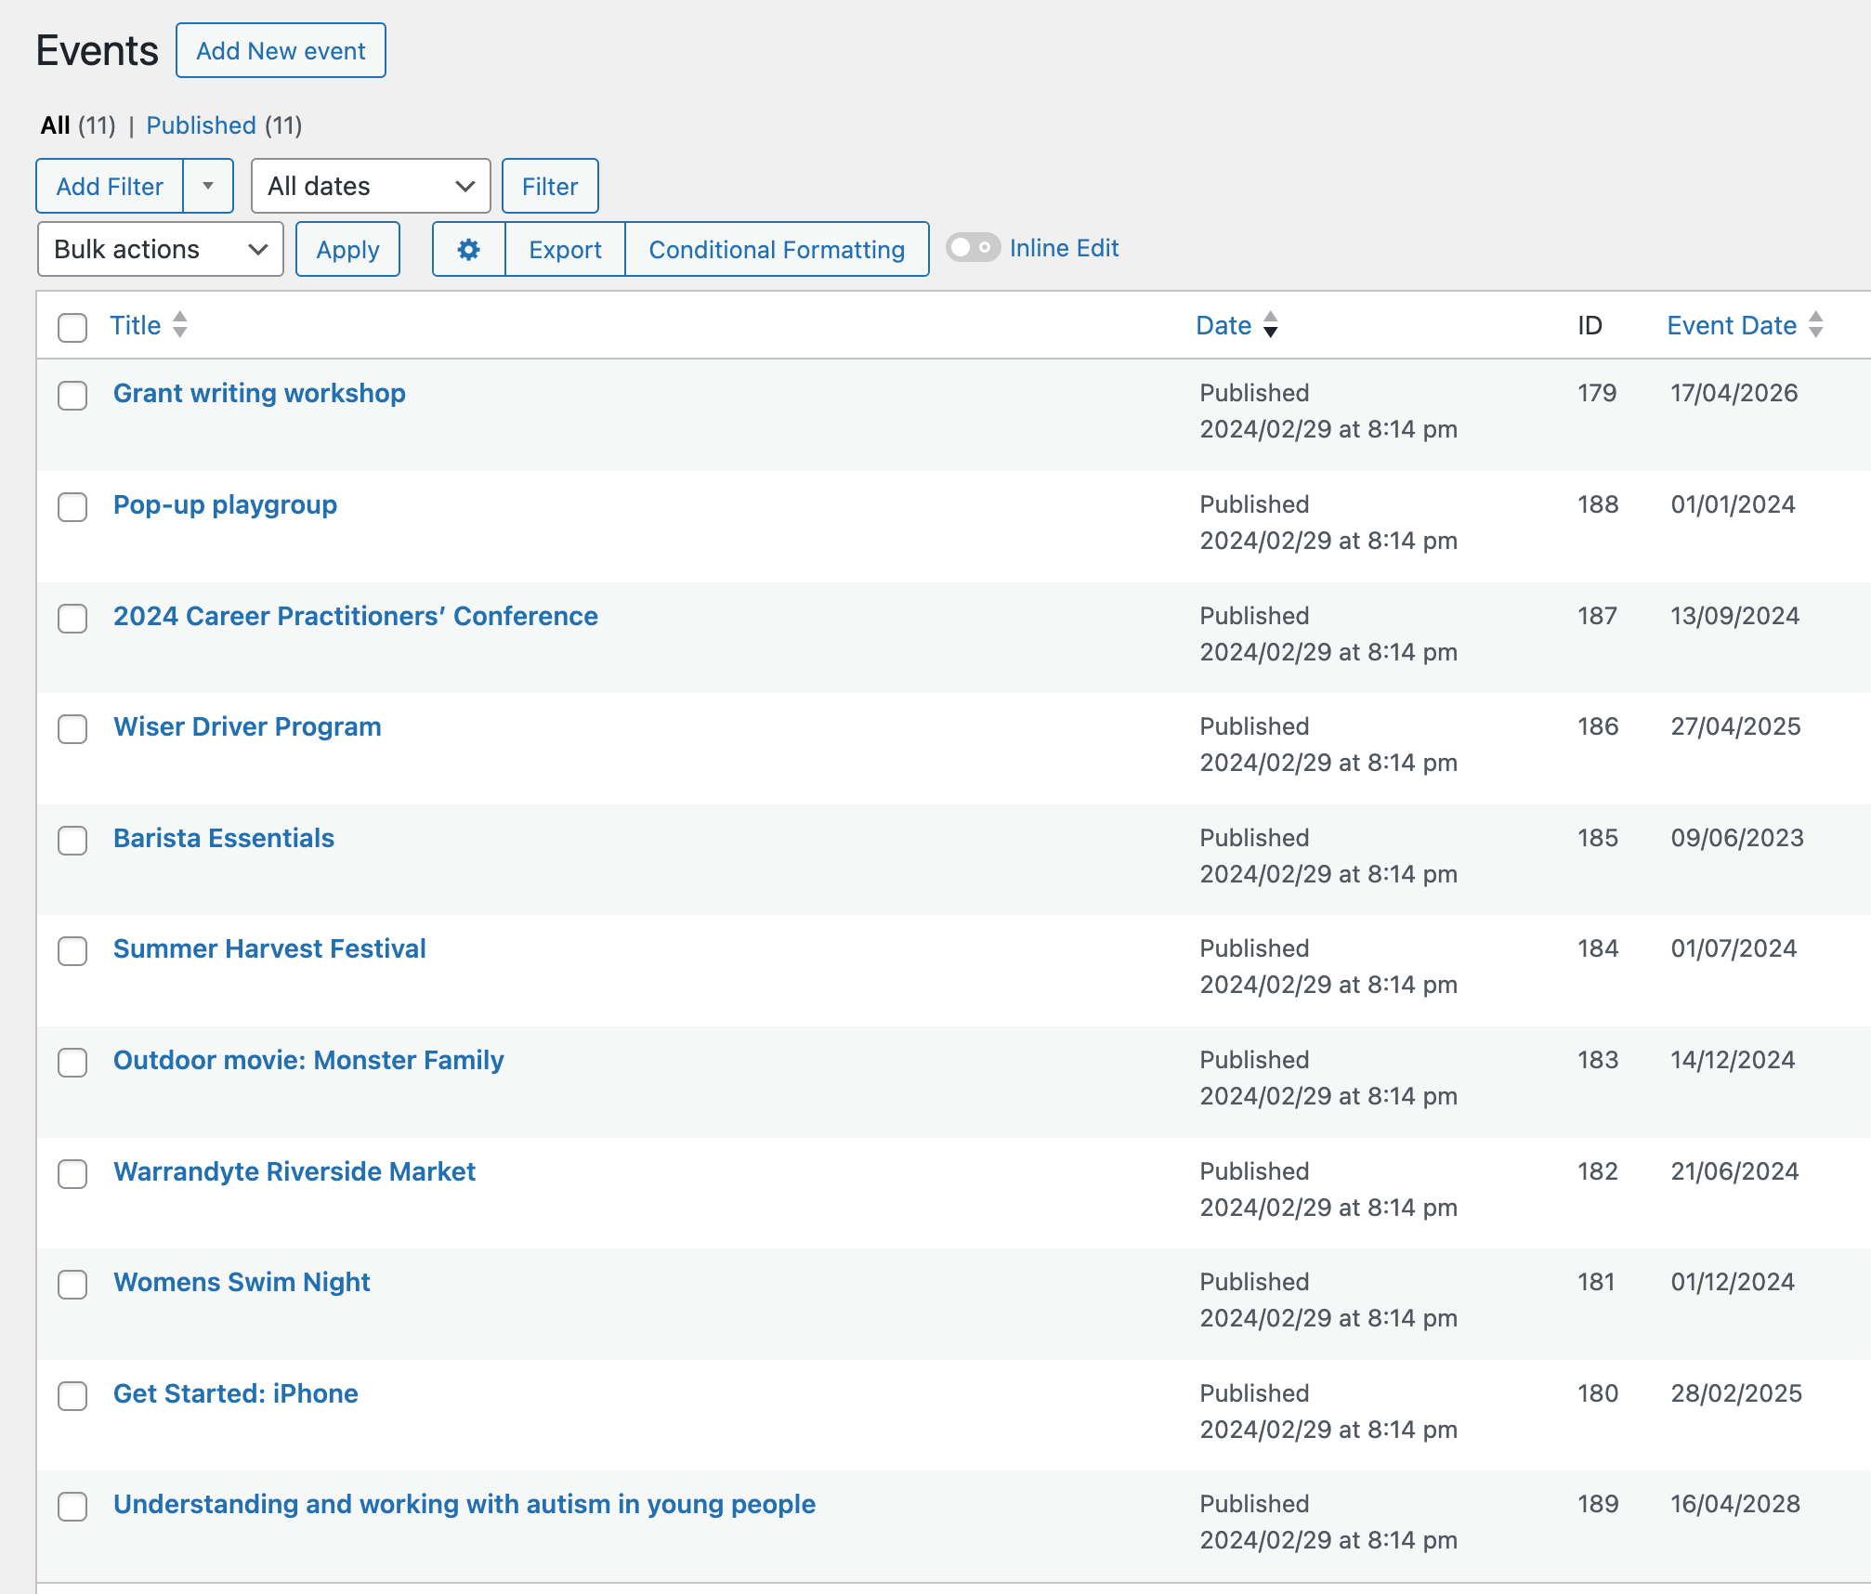Switch to the Published status view
Image resolution: width=1871 pixels, height=1594 pixels.
(x=201, y=125)
